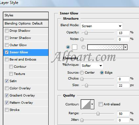The height and width of the screenshot is (125, 139).
Task: Select the solid color radio button
Action: (68, 47)
